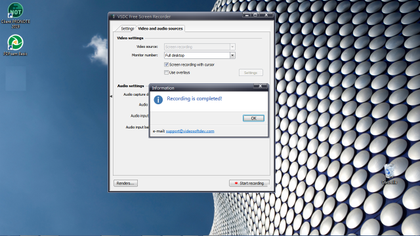Open the Recycle Bin desktop icon
This screenshot has height=236, width=420.
[389, 174]
